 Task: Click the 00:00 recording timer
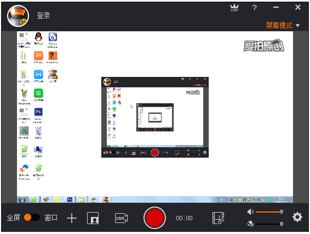pos(184,218)
